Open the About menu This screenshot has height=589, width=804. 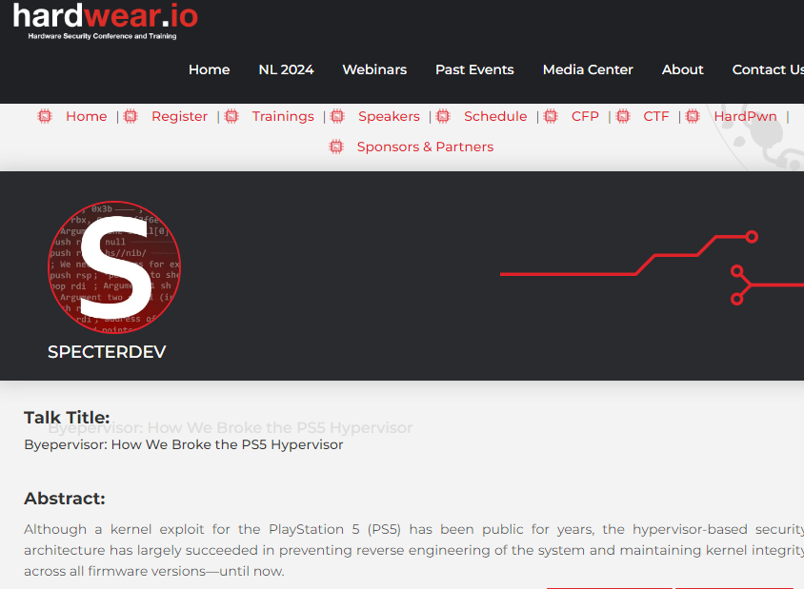coord(682,69)
